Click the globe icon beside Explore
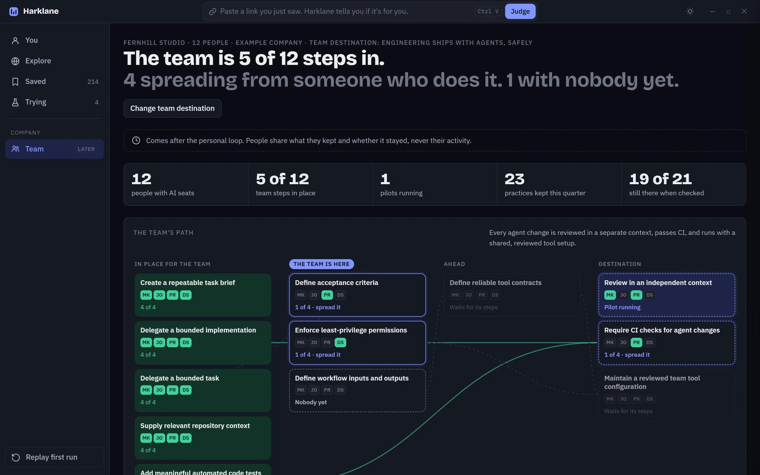 15,61
